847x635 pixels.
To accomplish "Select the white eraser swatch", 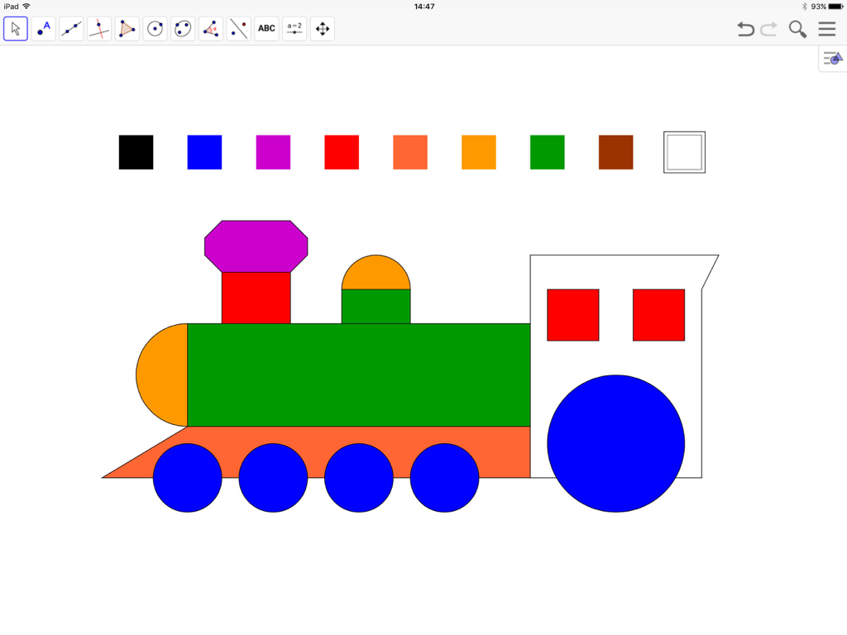I will (683, 151).
